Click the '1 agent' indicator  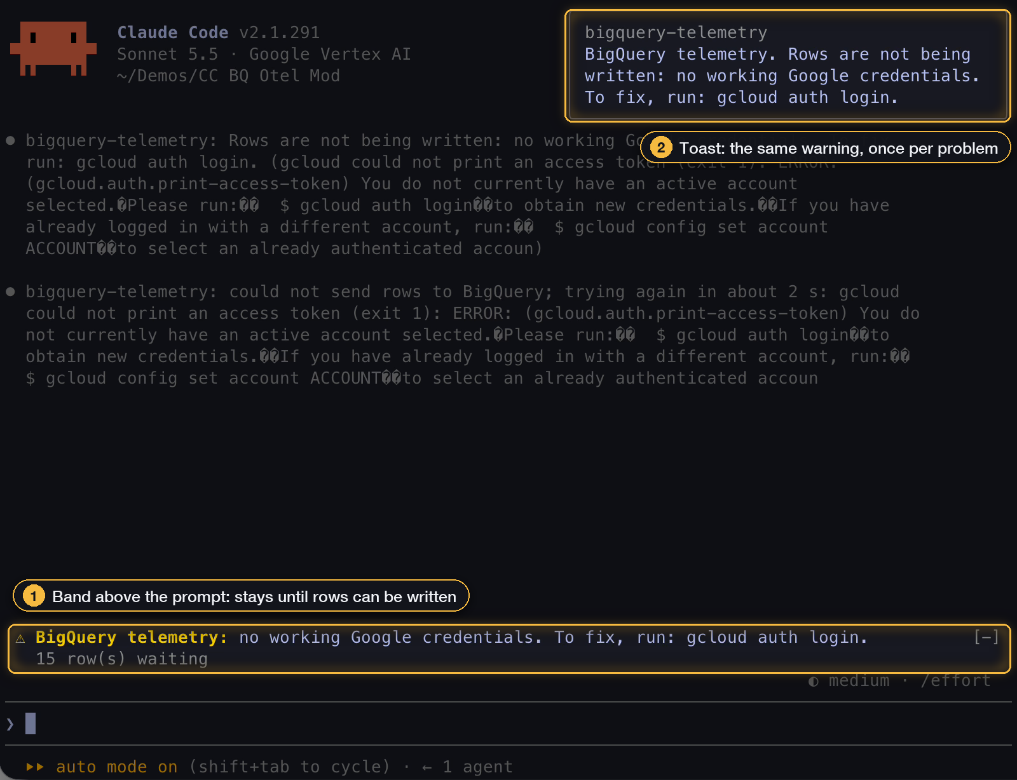pyautogui.click(x=478, y=767)
